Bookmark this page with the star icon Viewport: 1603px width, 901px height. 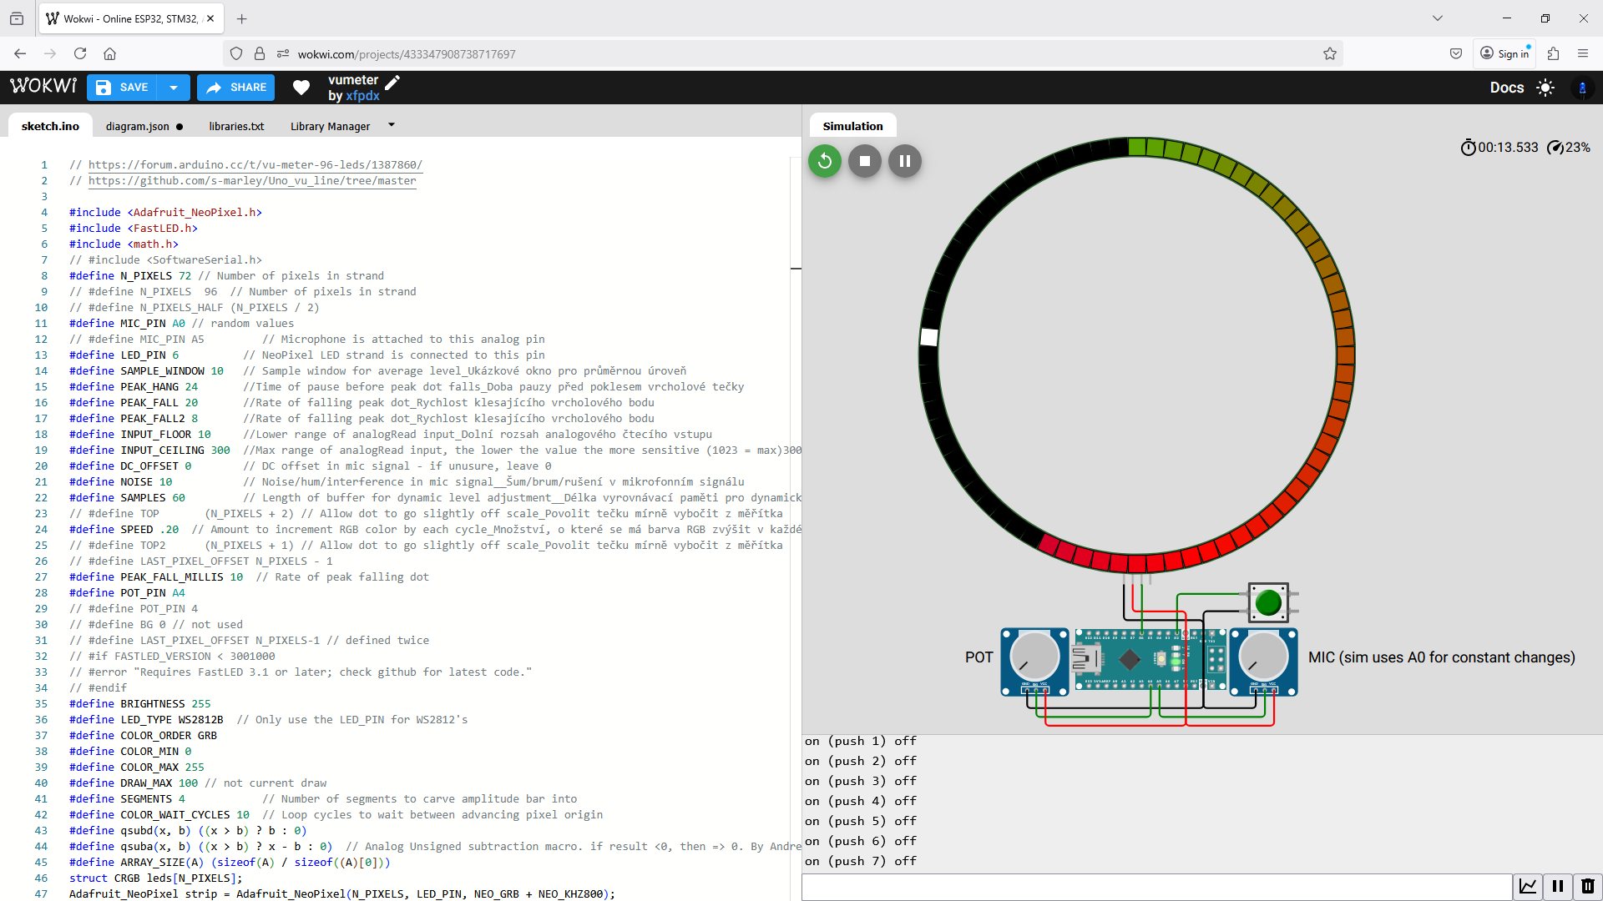[1329, 53]
